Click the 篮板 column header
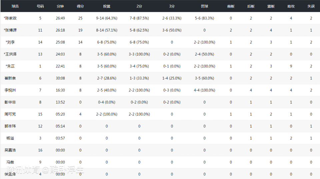The width and height of the screenshot is (320, 179). [x=271, y=6]
